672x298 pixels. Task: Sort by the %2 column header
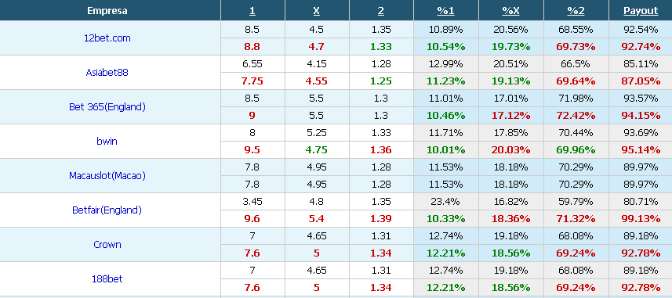[576, 11]
